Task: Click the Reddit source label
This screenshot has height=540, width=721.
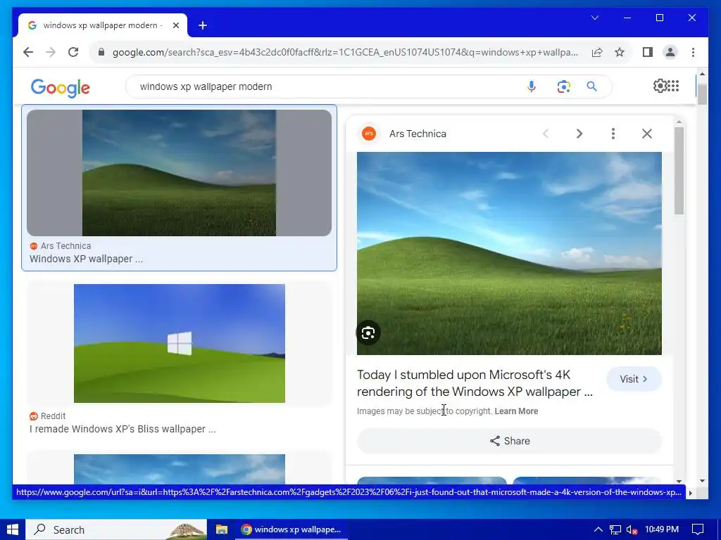Action: [x=53, y=416]
